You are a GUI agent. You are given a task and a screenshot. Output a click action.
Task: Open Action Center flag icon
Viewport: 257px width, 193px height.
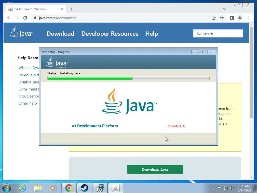coord(219,188)
